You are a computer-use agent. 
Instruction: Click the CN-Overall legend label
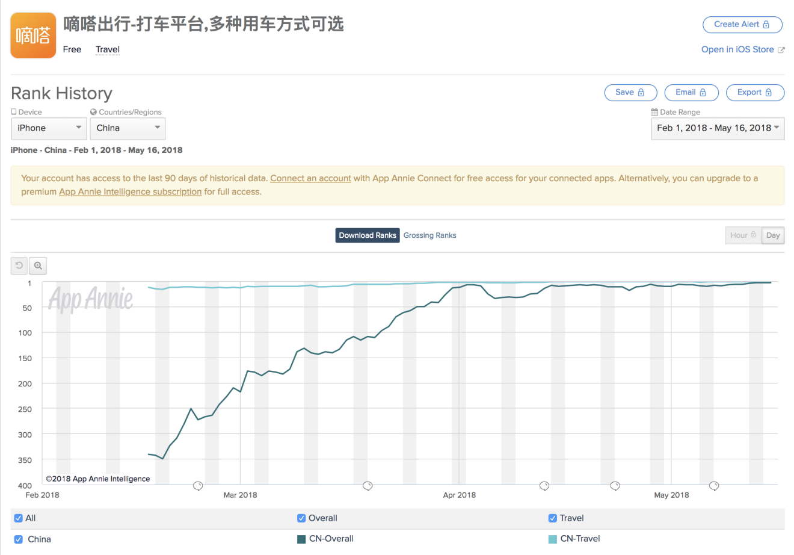coord(331,539)
